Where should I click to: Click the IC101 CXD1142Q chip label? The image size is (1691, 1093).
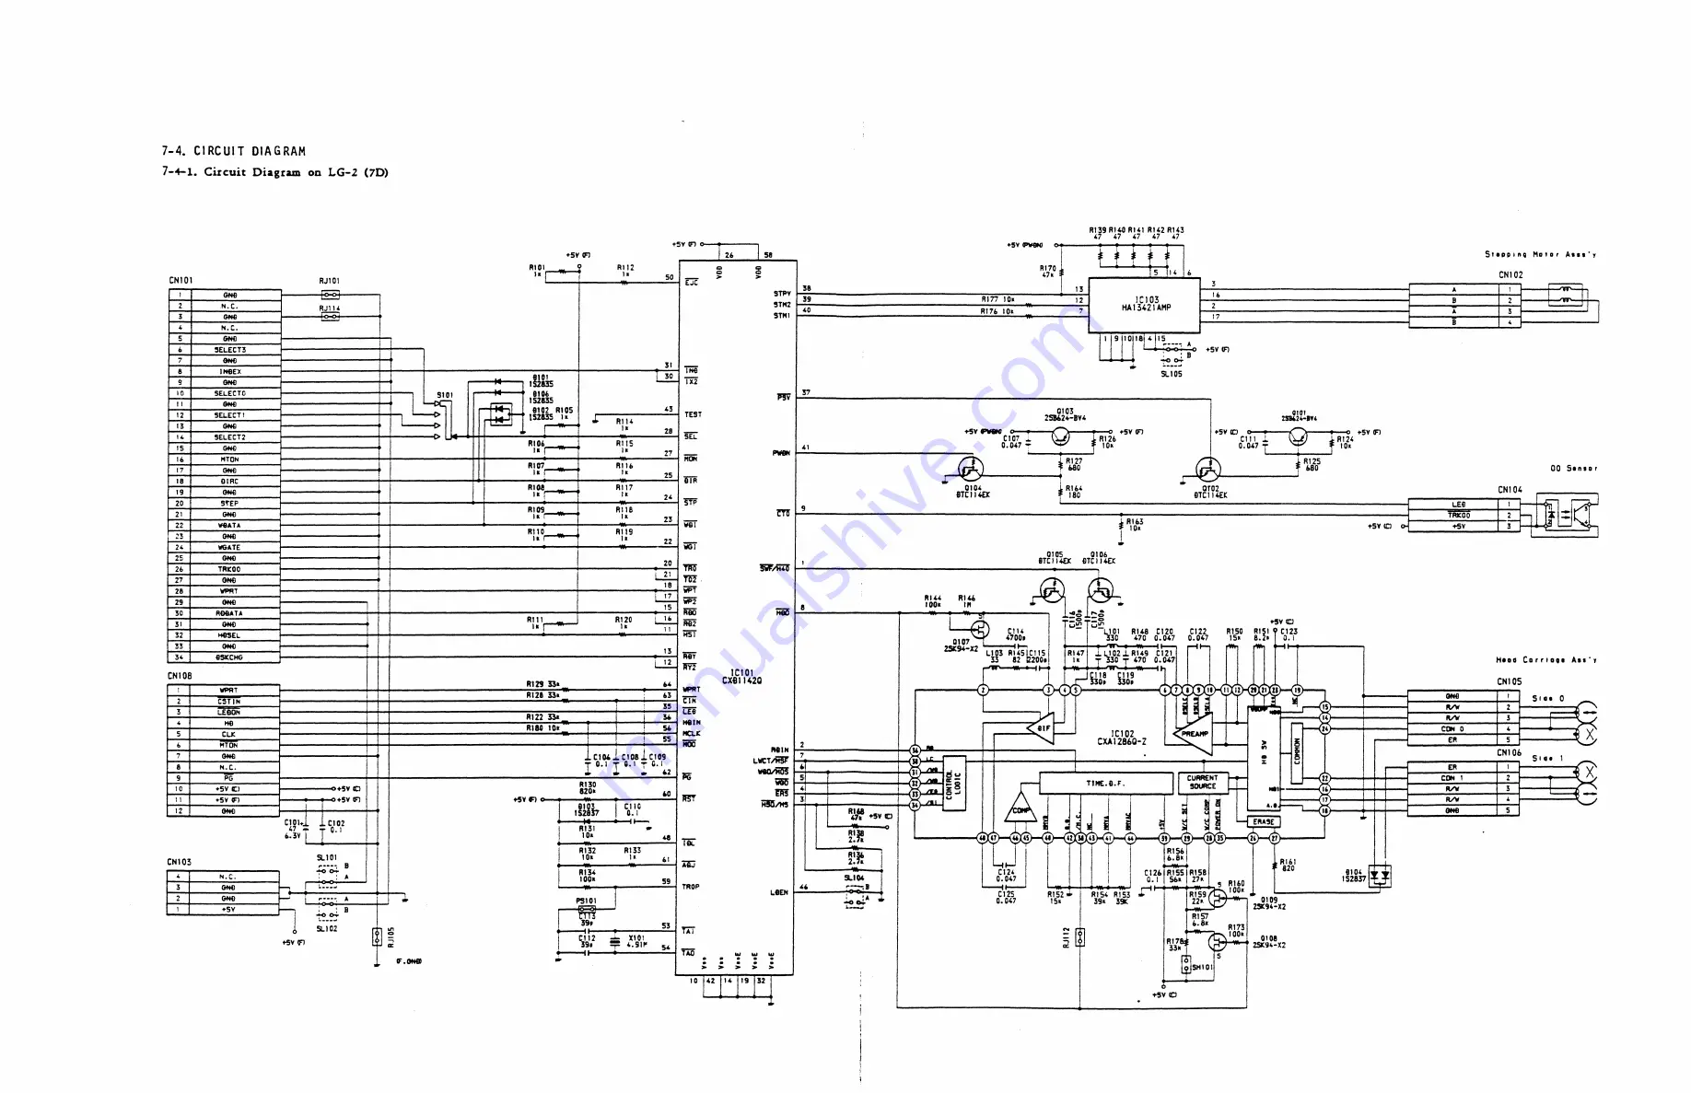coord(741,677)
